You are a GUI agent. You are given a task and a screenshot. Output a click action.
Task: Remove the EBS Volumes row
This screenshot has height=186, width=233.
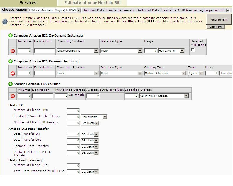pyautogui.click(x=13, y=96)
